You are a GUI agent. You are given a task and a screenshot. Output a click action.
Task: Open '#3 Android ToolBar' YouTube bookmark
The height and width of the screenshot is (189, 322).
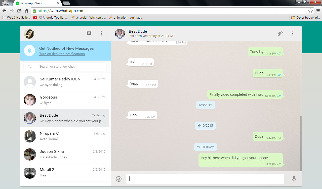point(51,18)
